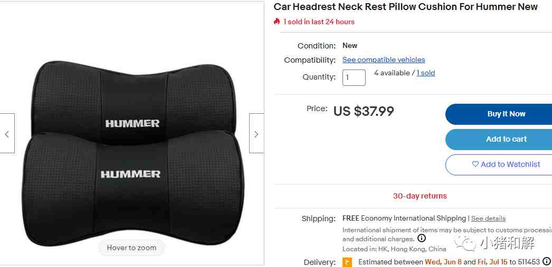The width and height of the screenshot is (552, 267).
Task: Open See compatible vehicles link
Action: [x=384, y=60]
